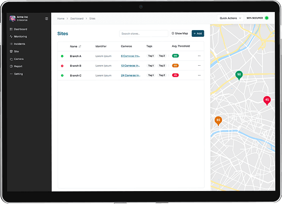Viewport: 282px width, 204px height.
Task: Click Tag 1 in Branch B row
Action: click(x=151, y=66)
